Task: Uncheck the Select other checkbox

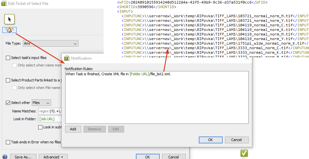Action: tap(8, 103)
